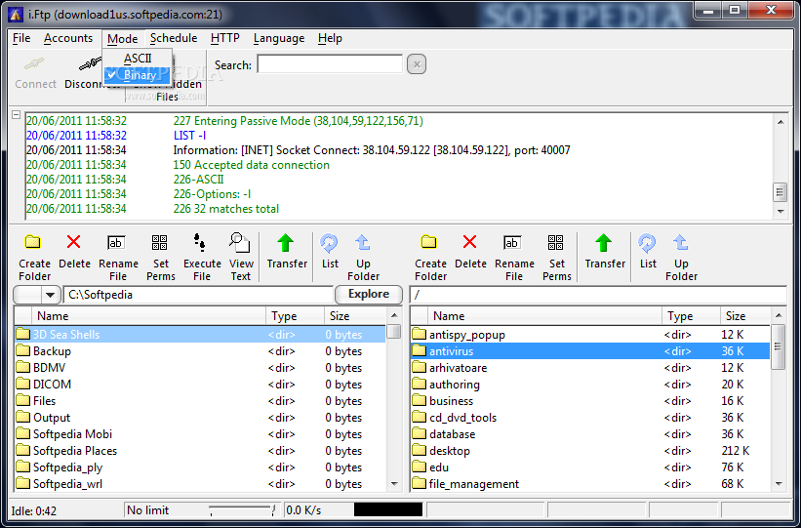Sort local list by Size column header
Screen dimensions: 801x528
click(355, 316)
